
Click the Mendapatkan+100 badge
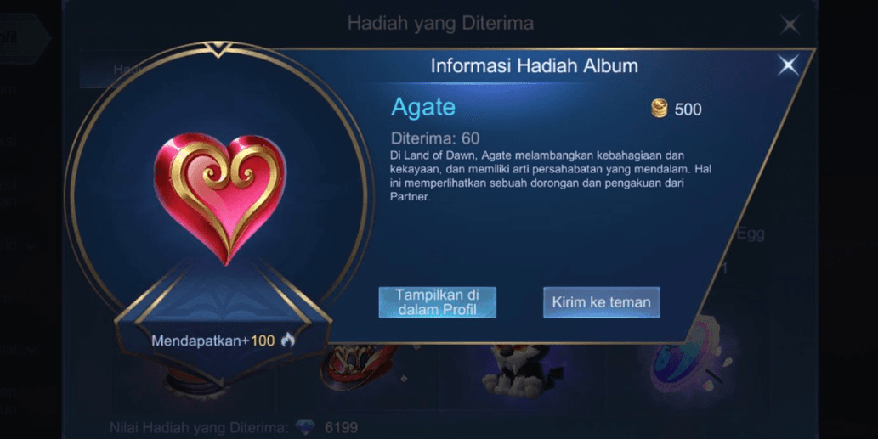[223, 340]
